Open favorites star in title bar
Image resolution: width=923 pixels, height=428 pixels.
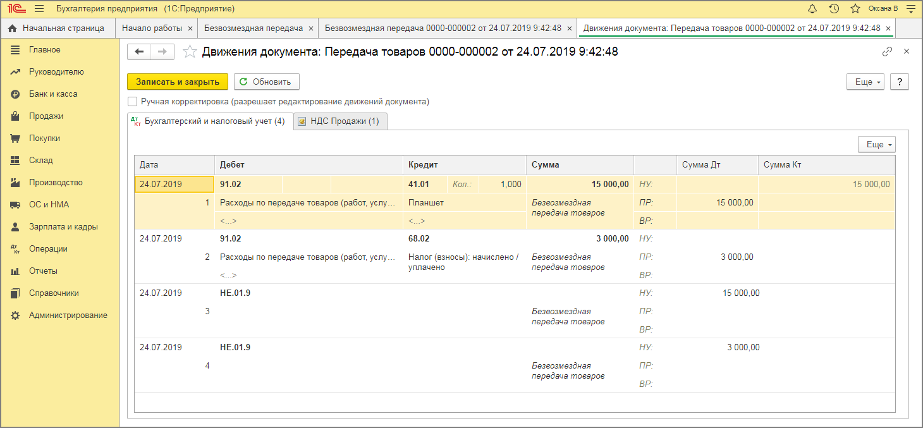point(855,9)
